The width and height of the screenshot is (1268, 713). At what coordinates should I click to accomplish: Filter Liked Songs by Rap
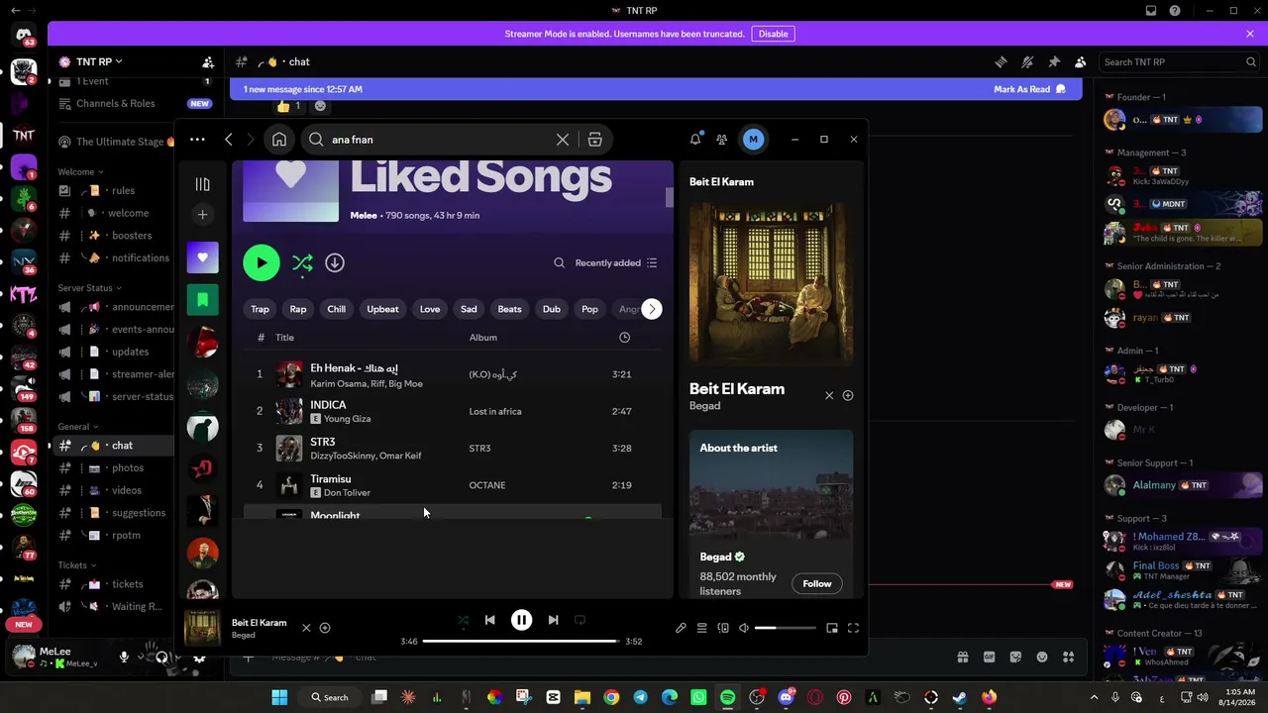(x=298, y=309)
